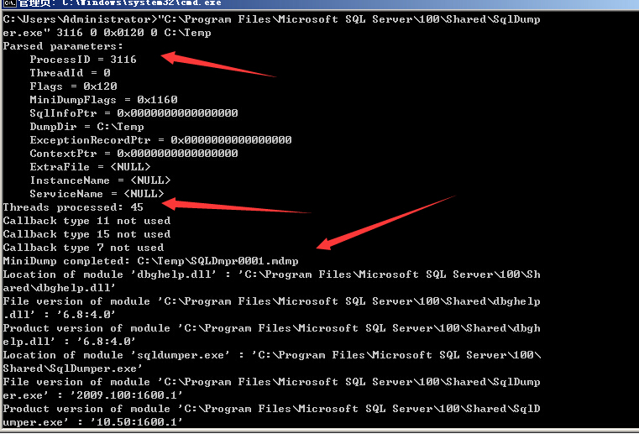Click the MiniDumpFlags = 0x1160 line

[x=103, y=100]
